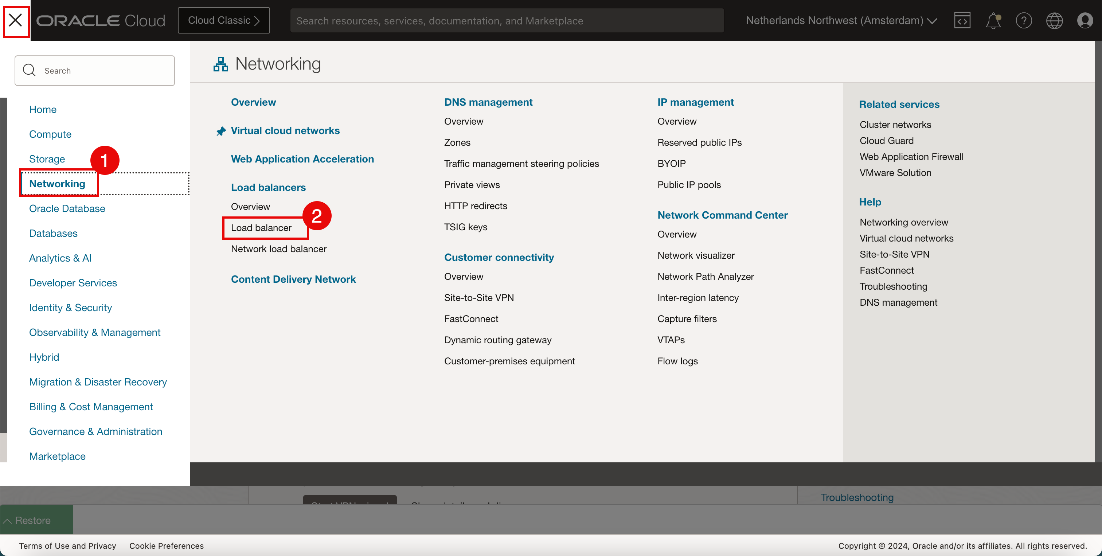Image resolution: width=1102 pixels, height=556 pixels.
Task: Click the navigation menu scrollbar
Action: click(x=3, y=265)
